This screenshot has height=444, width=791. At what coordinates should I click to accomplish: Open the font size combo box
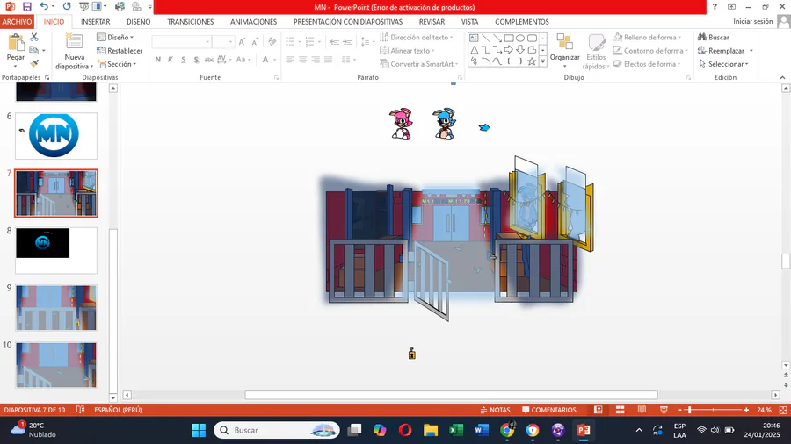[x=223, y=42]
